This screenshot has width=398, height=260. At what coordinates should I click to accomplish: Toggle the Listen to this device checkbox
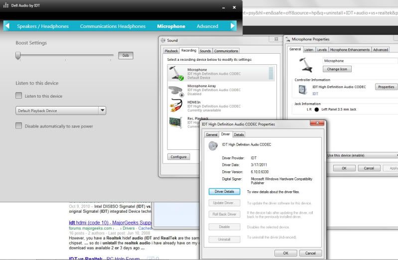tap(18, 96)
